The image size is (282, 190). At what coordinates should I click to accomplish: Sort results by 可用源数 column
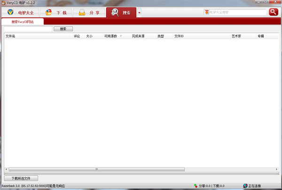click(x=111, y=36)
